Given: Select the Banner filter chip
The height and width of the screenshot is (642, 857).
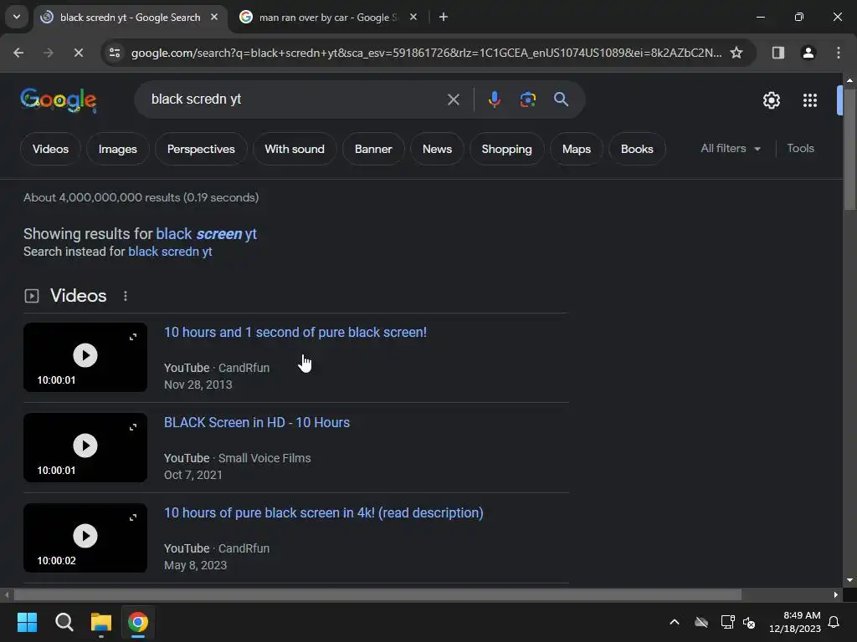Looking at the screenshot, I should (x=373, y=149).
